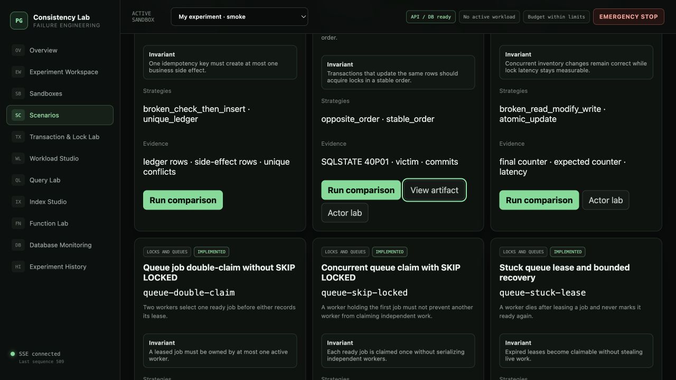Click LOCKS AND QUEUES tag on queue-double-claim card
This screenshot has width=676, height=380.
coord(167,252)
